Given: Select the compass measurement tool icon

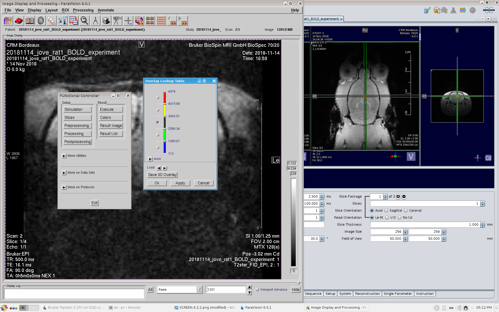Looking at the screenshot, I should click(95, 21).
